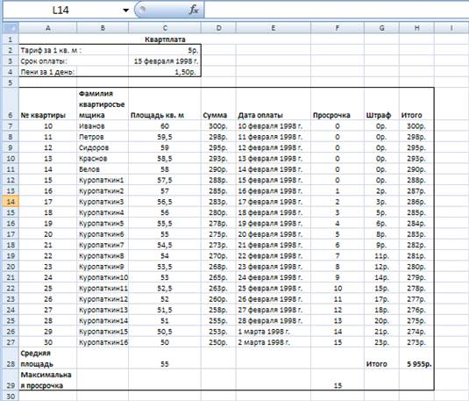Click the total '5 955р.' cell

click(x=419, y=364)
